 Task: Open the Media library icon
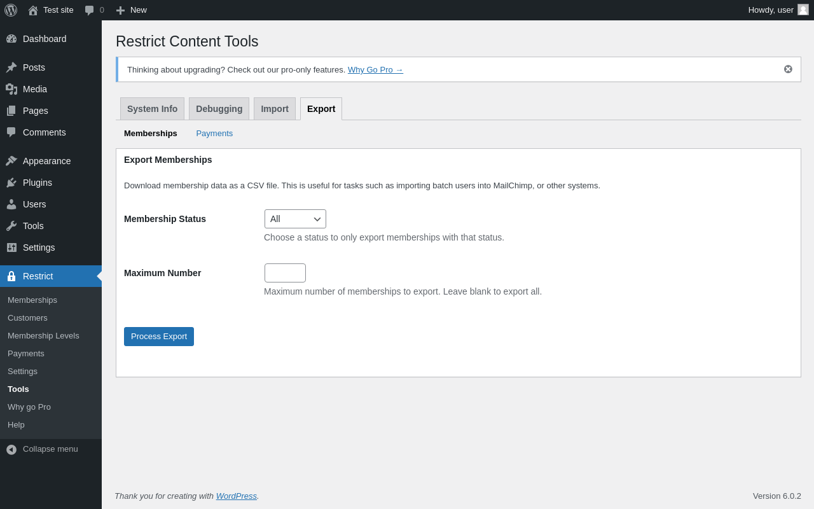pyautogui.click(x=11, y=89)
